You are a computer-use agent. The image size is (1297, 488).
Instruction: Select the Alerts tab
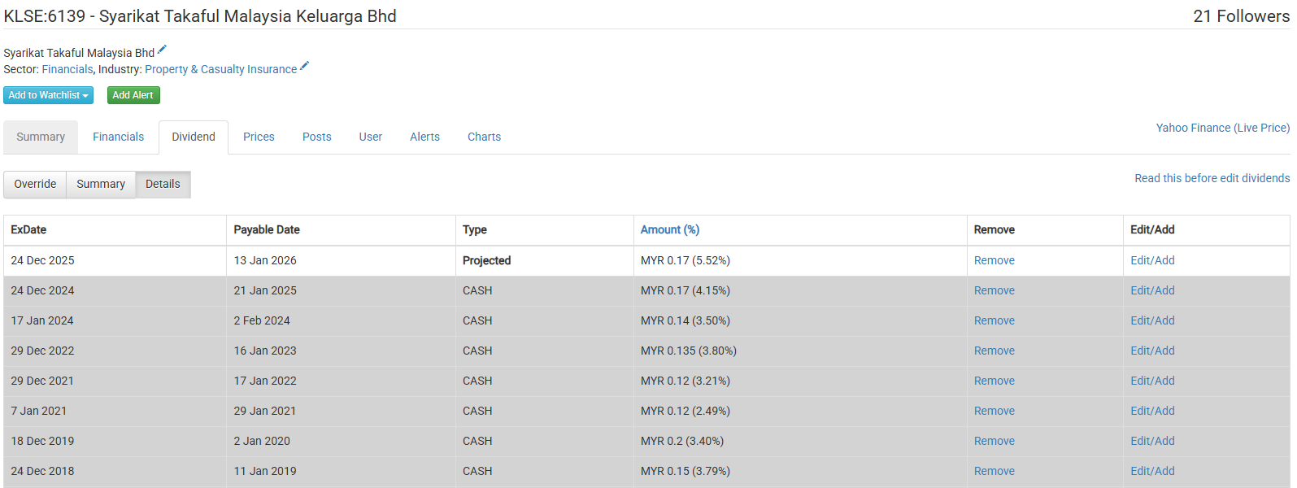424,137
